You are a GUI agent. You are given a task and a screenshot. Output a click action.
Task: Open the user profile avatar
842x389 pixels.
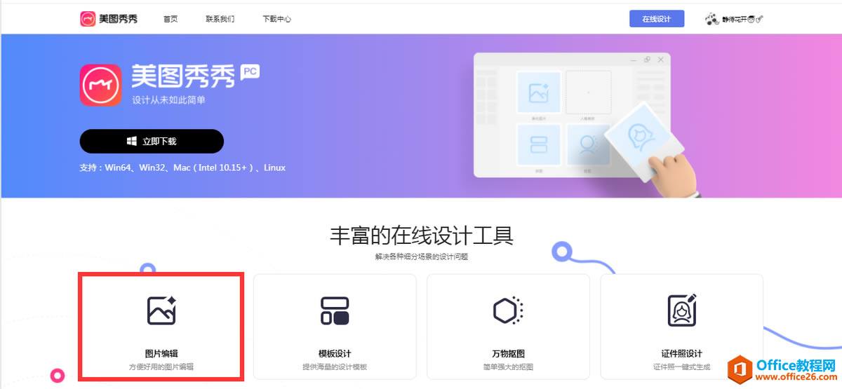coord(712,19)
